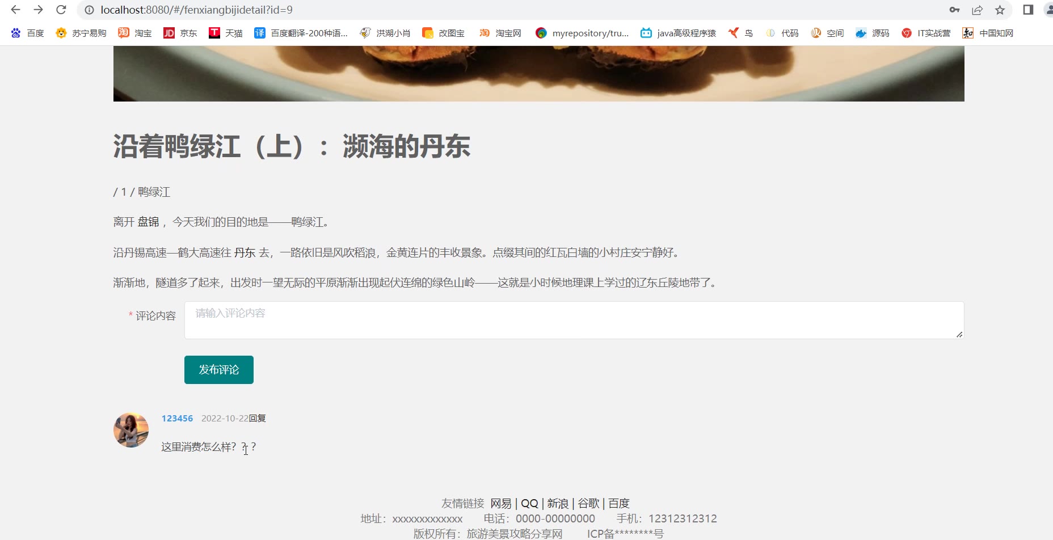Click mobile number 12312312312 in footer
Image resolution: width=1053 pixels, height=540 pixels.
pos(683,518)
